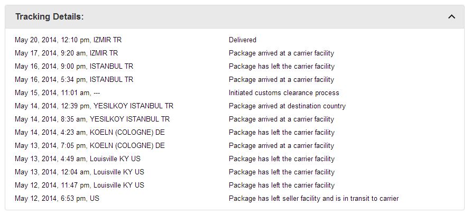Click status text beside May 17 IZMIR
This screenshot has height=223, width=471.
(281, 53)
